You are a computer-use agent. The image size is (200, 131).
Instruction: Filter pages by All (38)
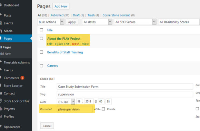pyautogui.click(x=42, y=15)
